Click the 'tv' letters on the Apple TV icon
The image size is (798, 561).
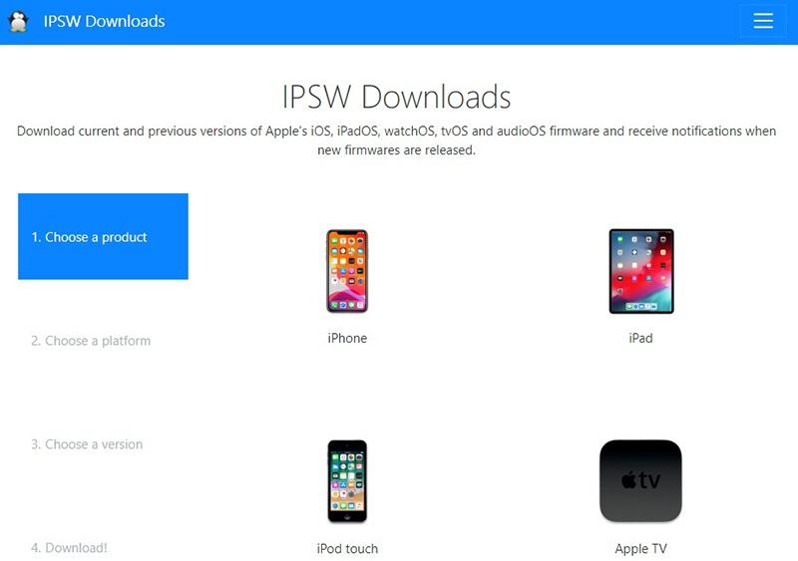[x=649, y=479]
